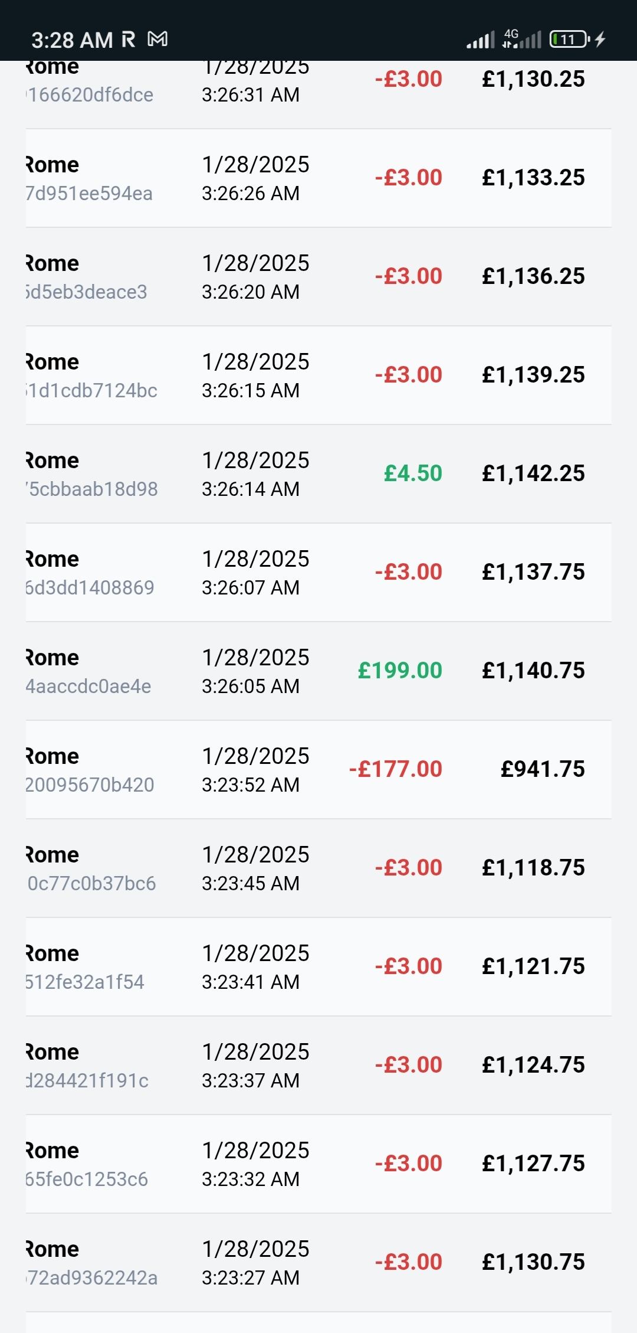Tap transaction ID 4aaccdc0ae4e
637x1333 pixels.
[88, 687]
